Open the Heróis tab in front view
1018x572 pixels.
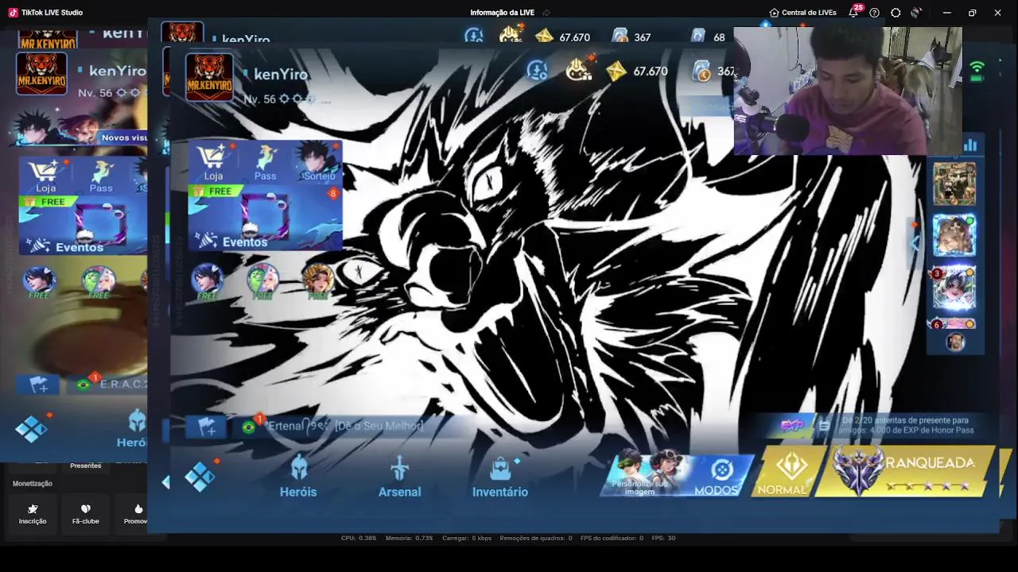[298, 477]
